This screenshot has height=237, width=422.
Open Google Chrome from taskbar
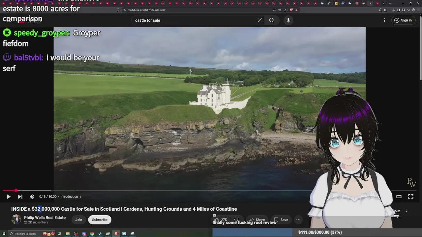pos(92,234)
